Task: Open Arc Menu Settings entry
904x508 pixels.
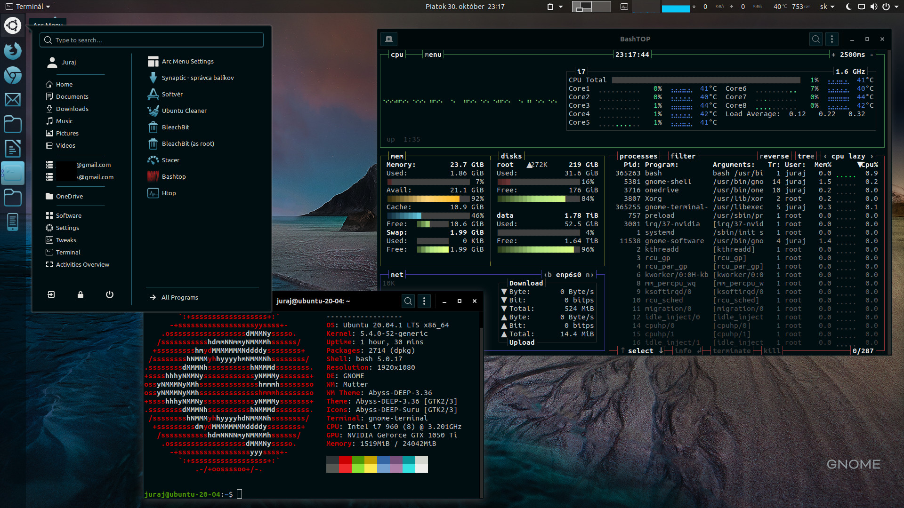Action: (x=180, y=62)
